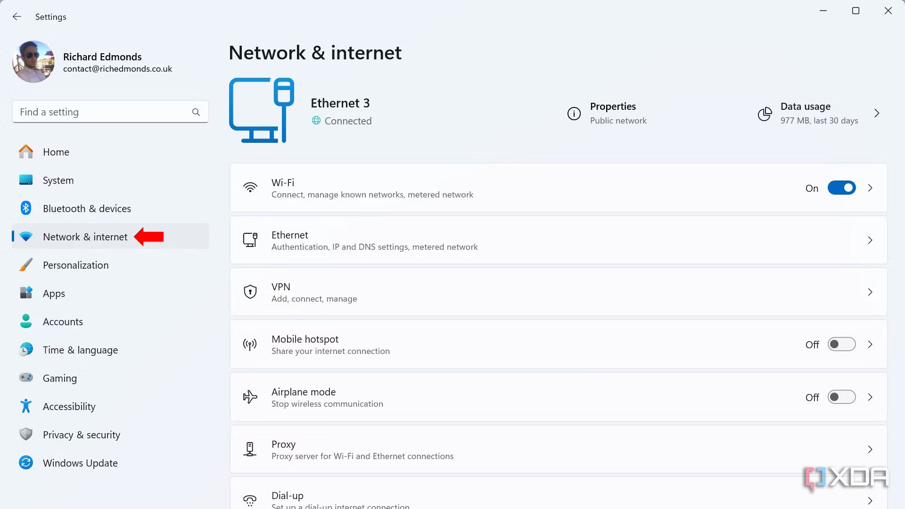The height and width of the screenshot is (509, 905).
Task: Click Richard Edmonds profile picture
Action: 33,62
